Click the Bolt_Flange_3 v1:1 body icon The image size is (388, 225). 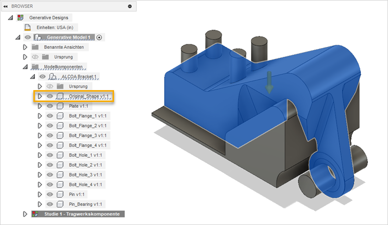tap(60, 135)
